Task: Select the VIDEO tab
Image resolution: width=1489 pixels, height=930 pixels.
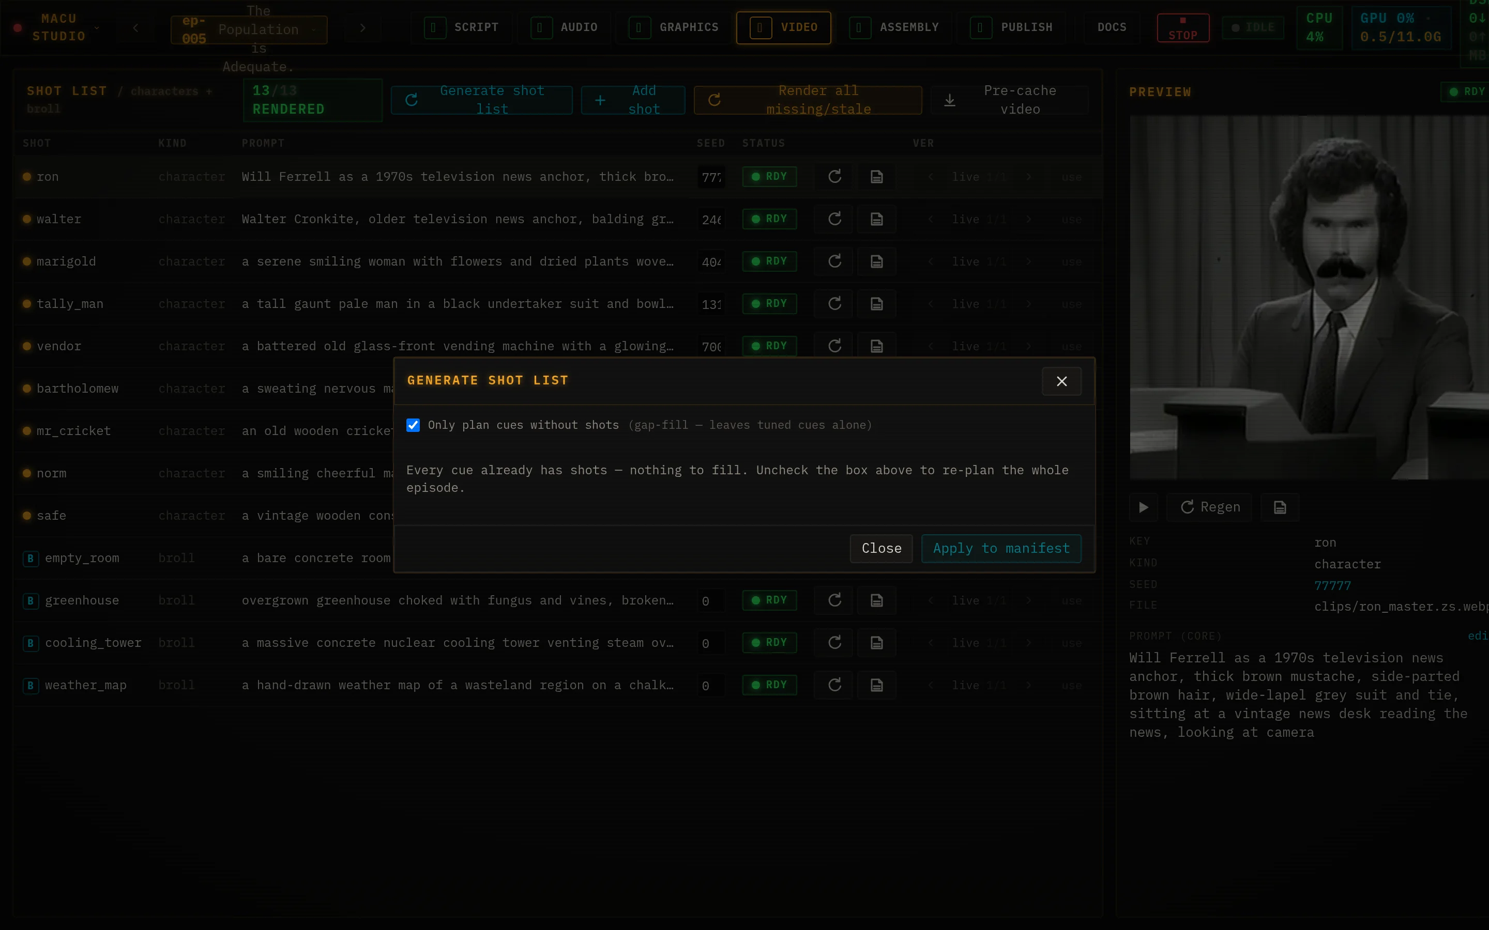Action: pyautogui.click(x=783, y=28)
